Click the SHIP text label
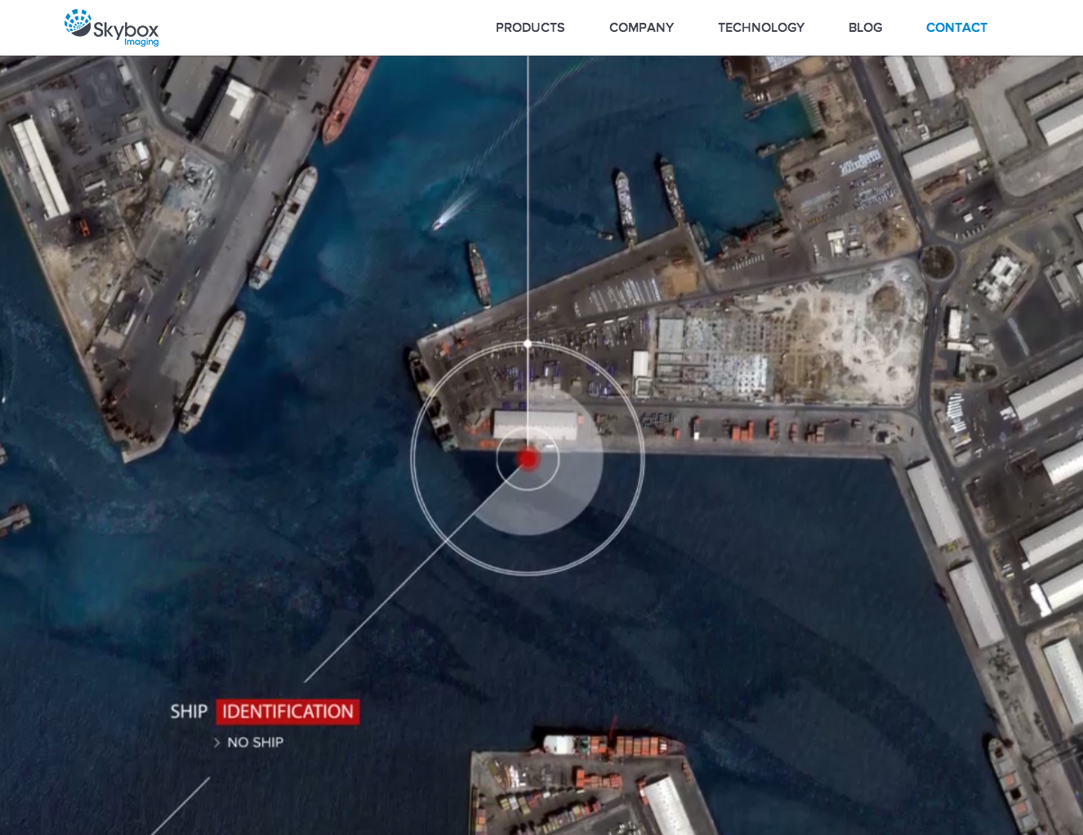 pyautogui.click(x=189, y=712)
